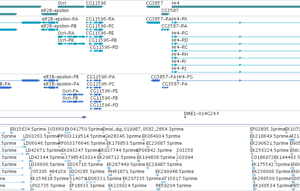The image size is (300, 191).
Task: Click the Hr4-RI transcript label
Action: (x=179, y=61)
